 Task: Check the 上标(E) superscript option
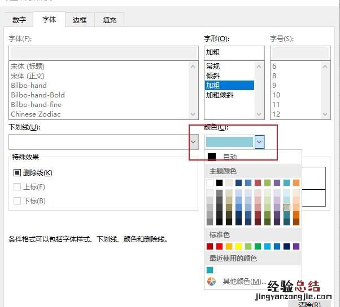(17, 187)
